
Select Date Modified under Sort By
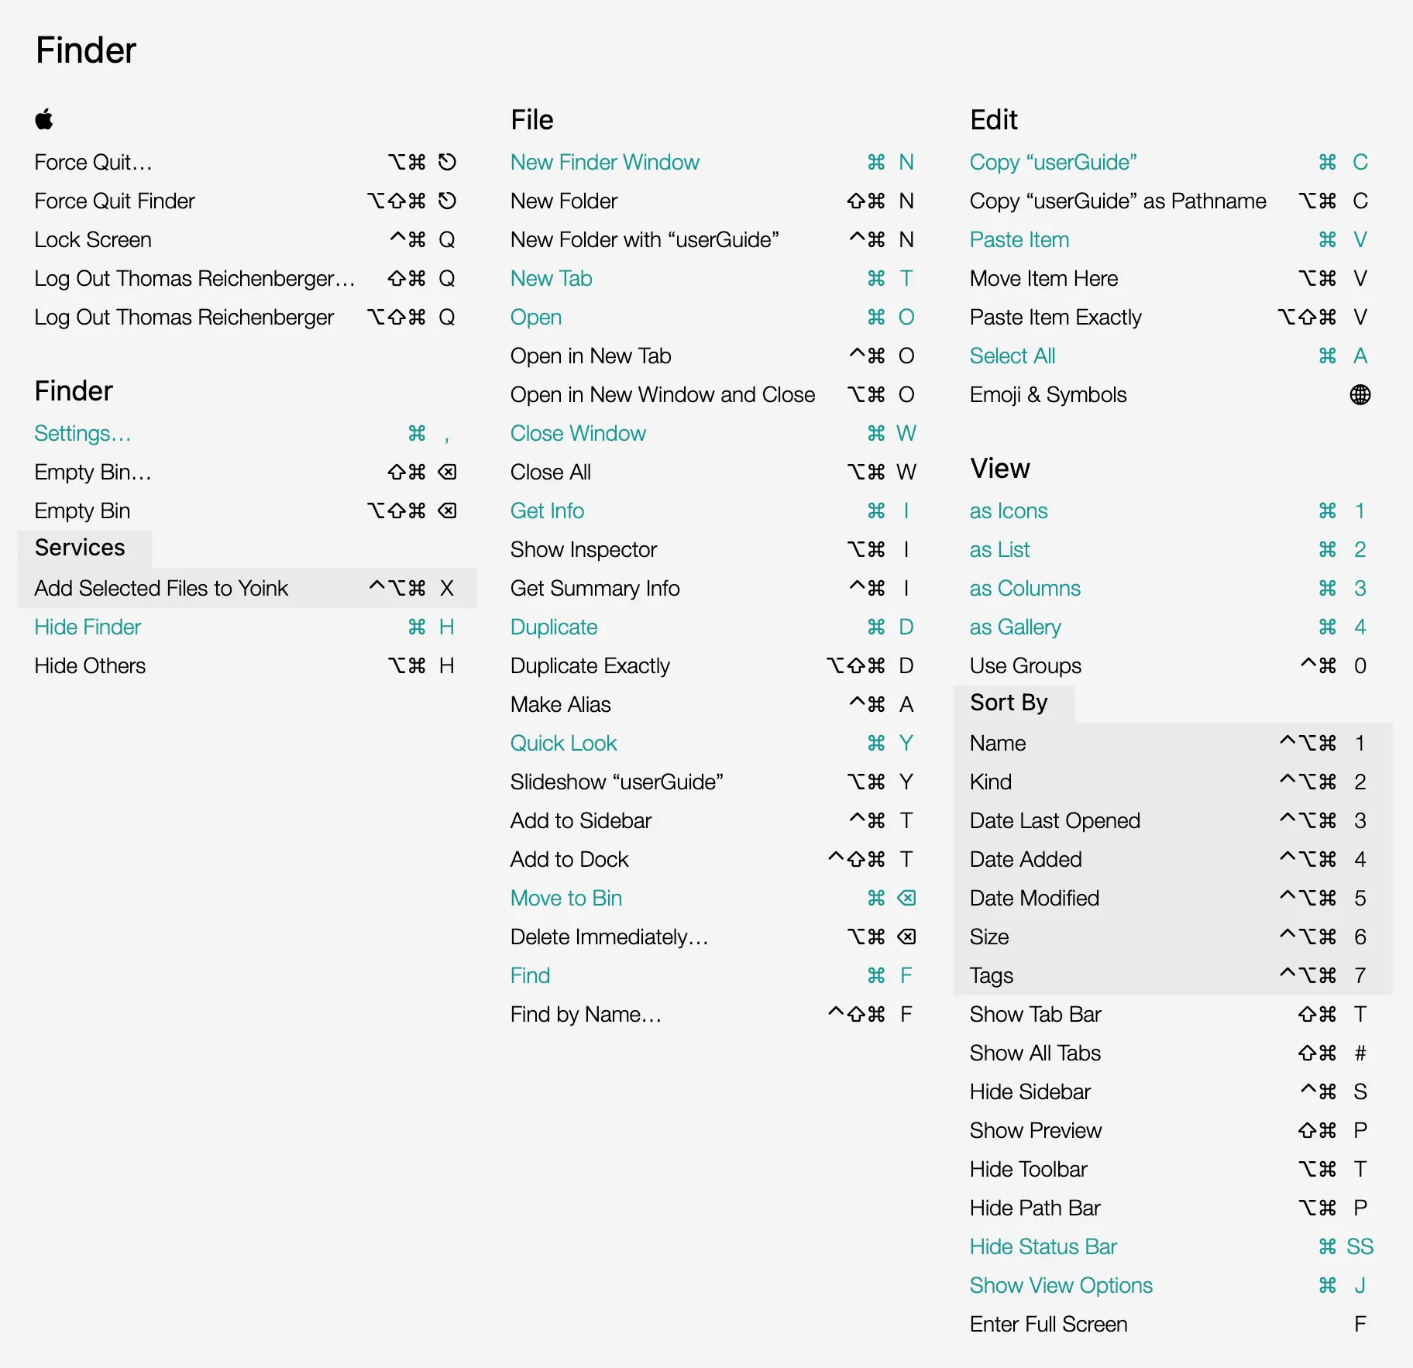(x=1033, y=898)
